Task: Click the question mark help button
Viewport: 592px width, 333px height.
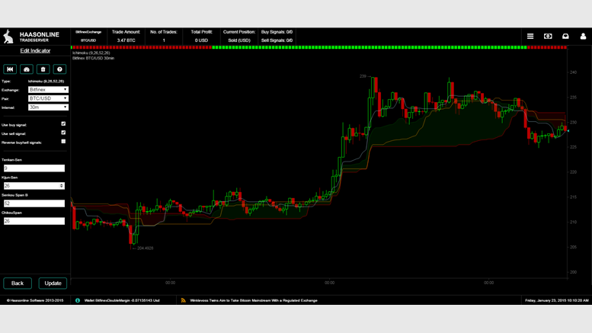Action: click(x=59, y=69)
